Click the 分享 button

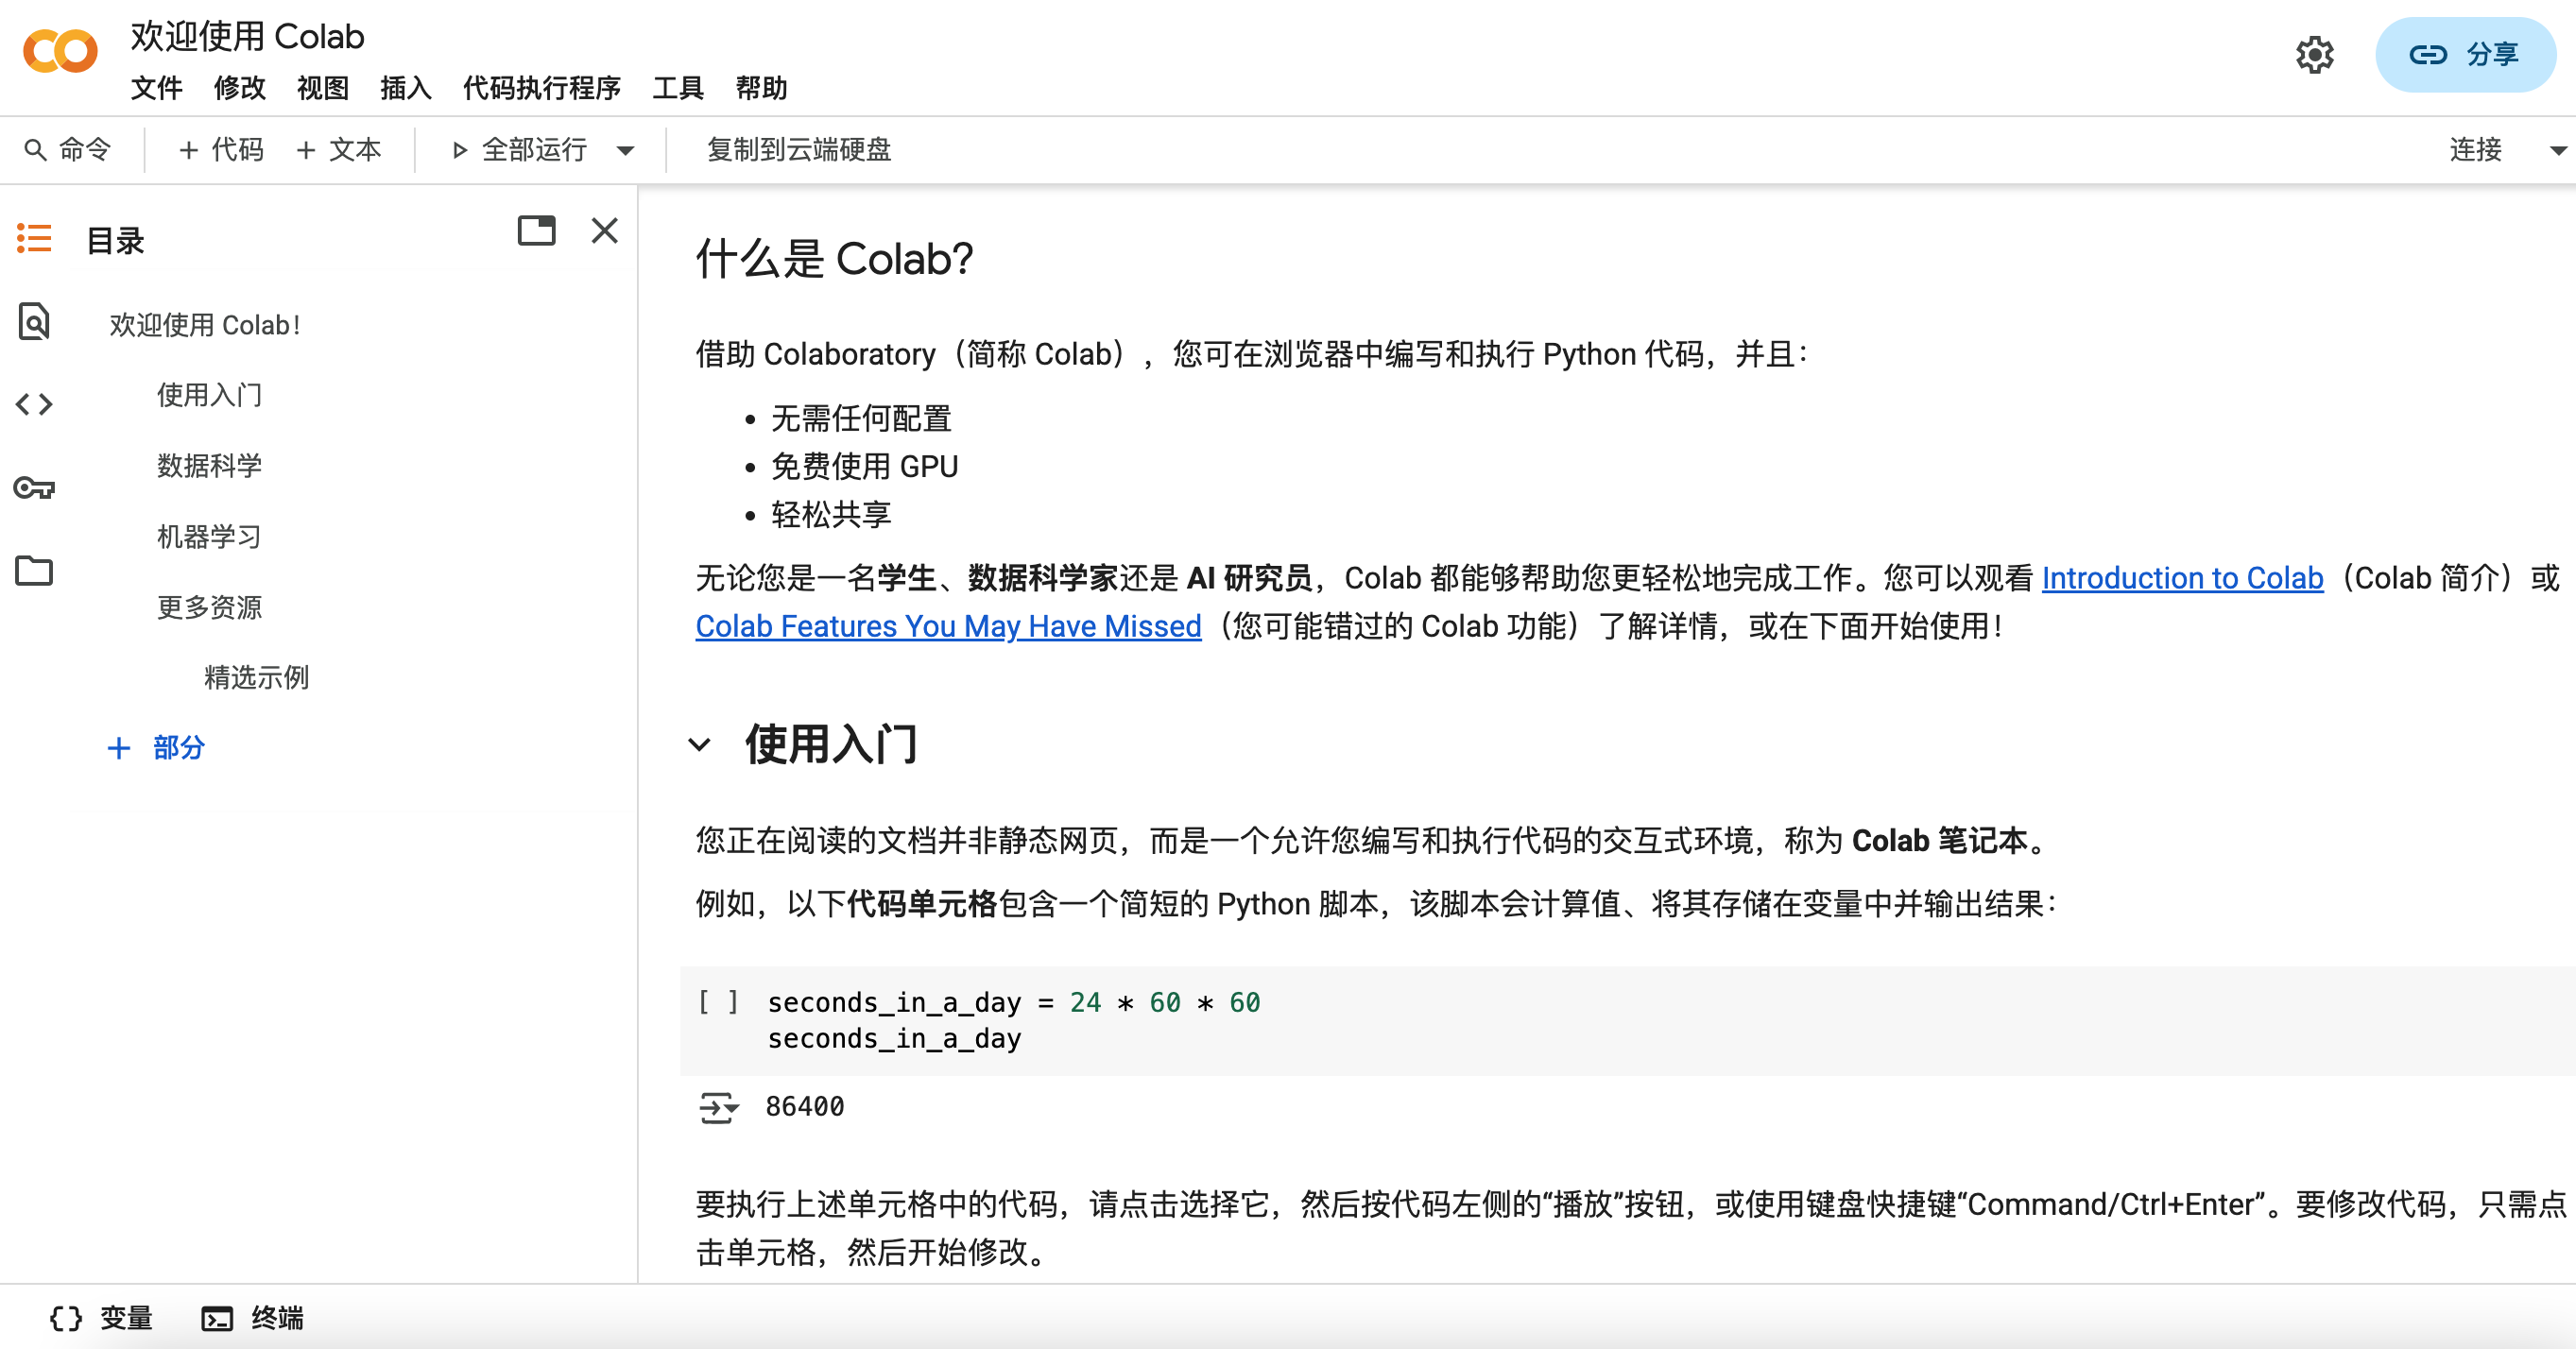[2465, 55]
